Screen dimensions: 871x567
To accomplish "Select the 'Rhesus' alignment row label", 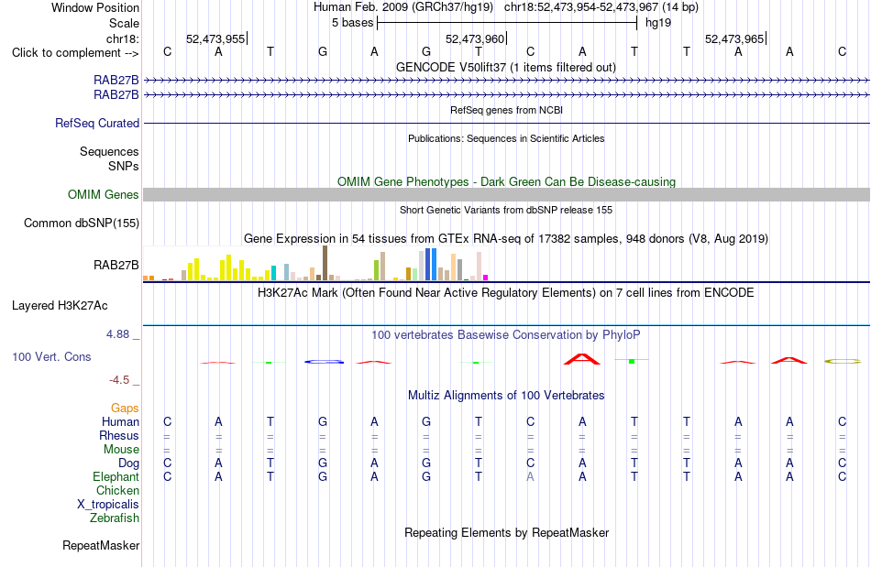I will (x=119, y=435).
